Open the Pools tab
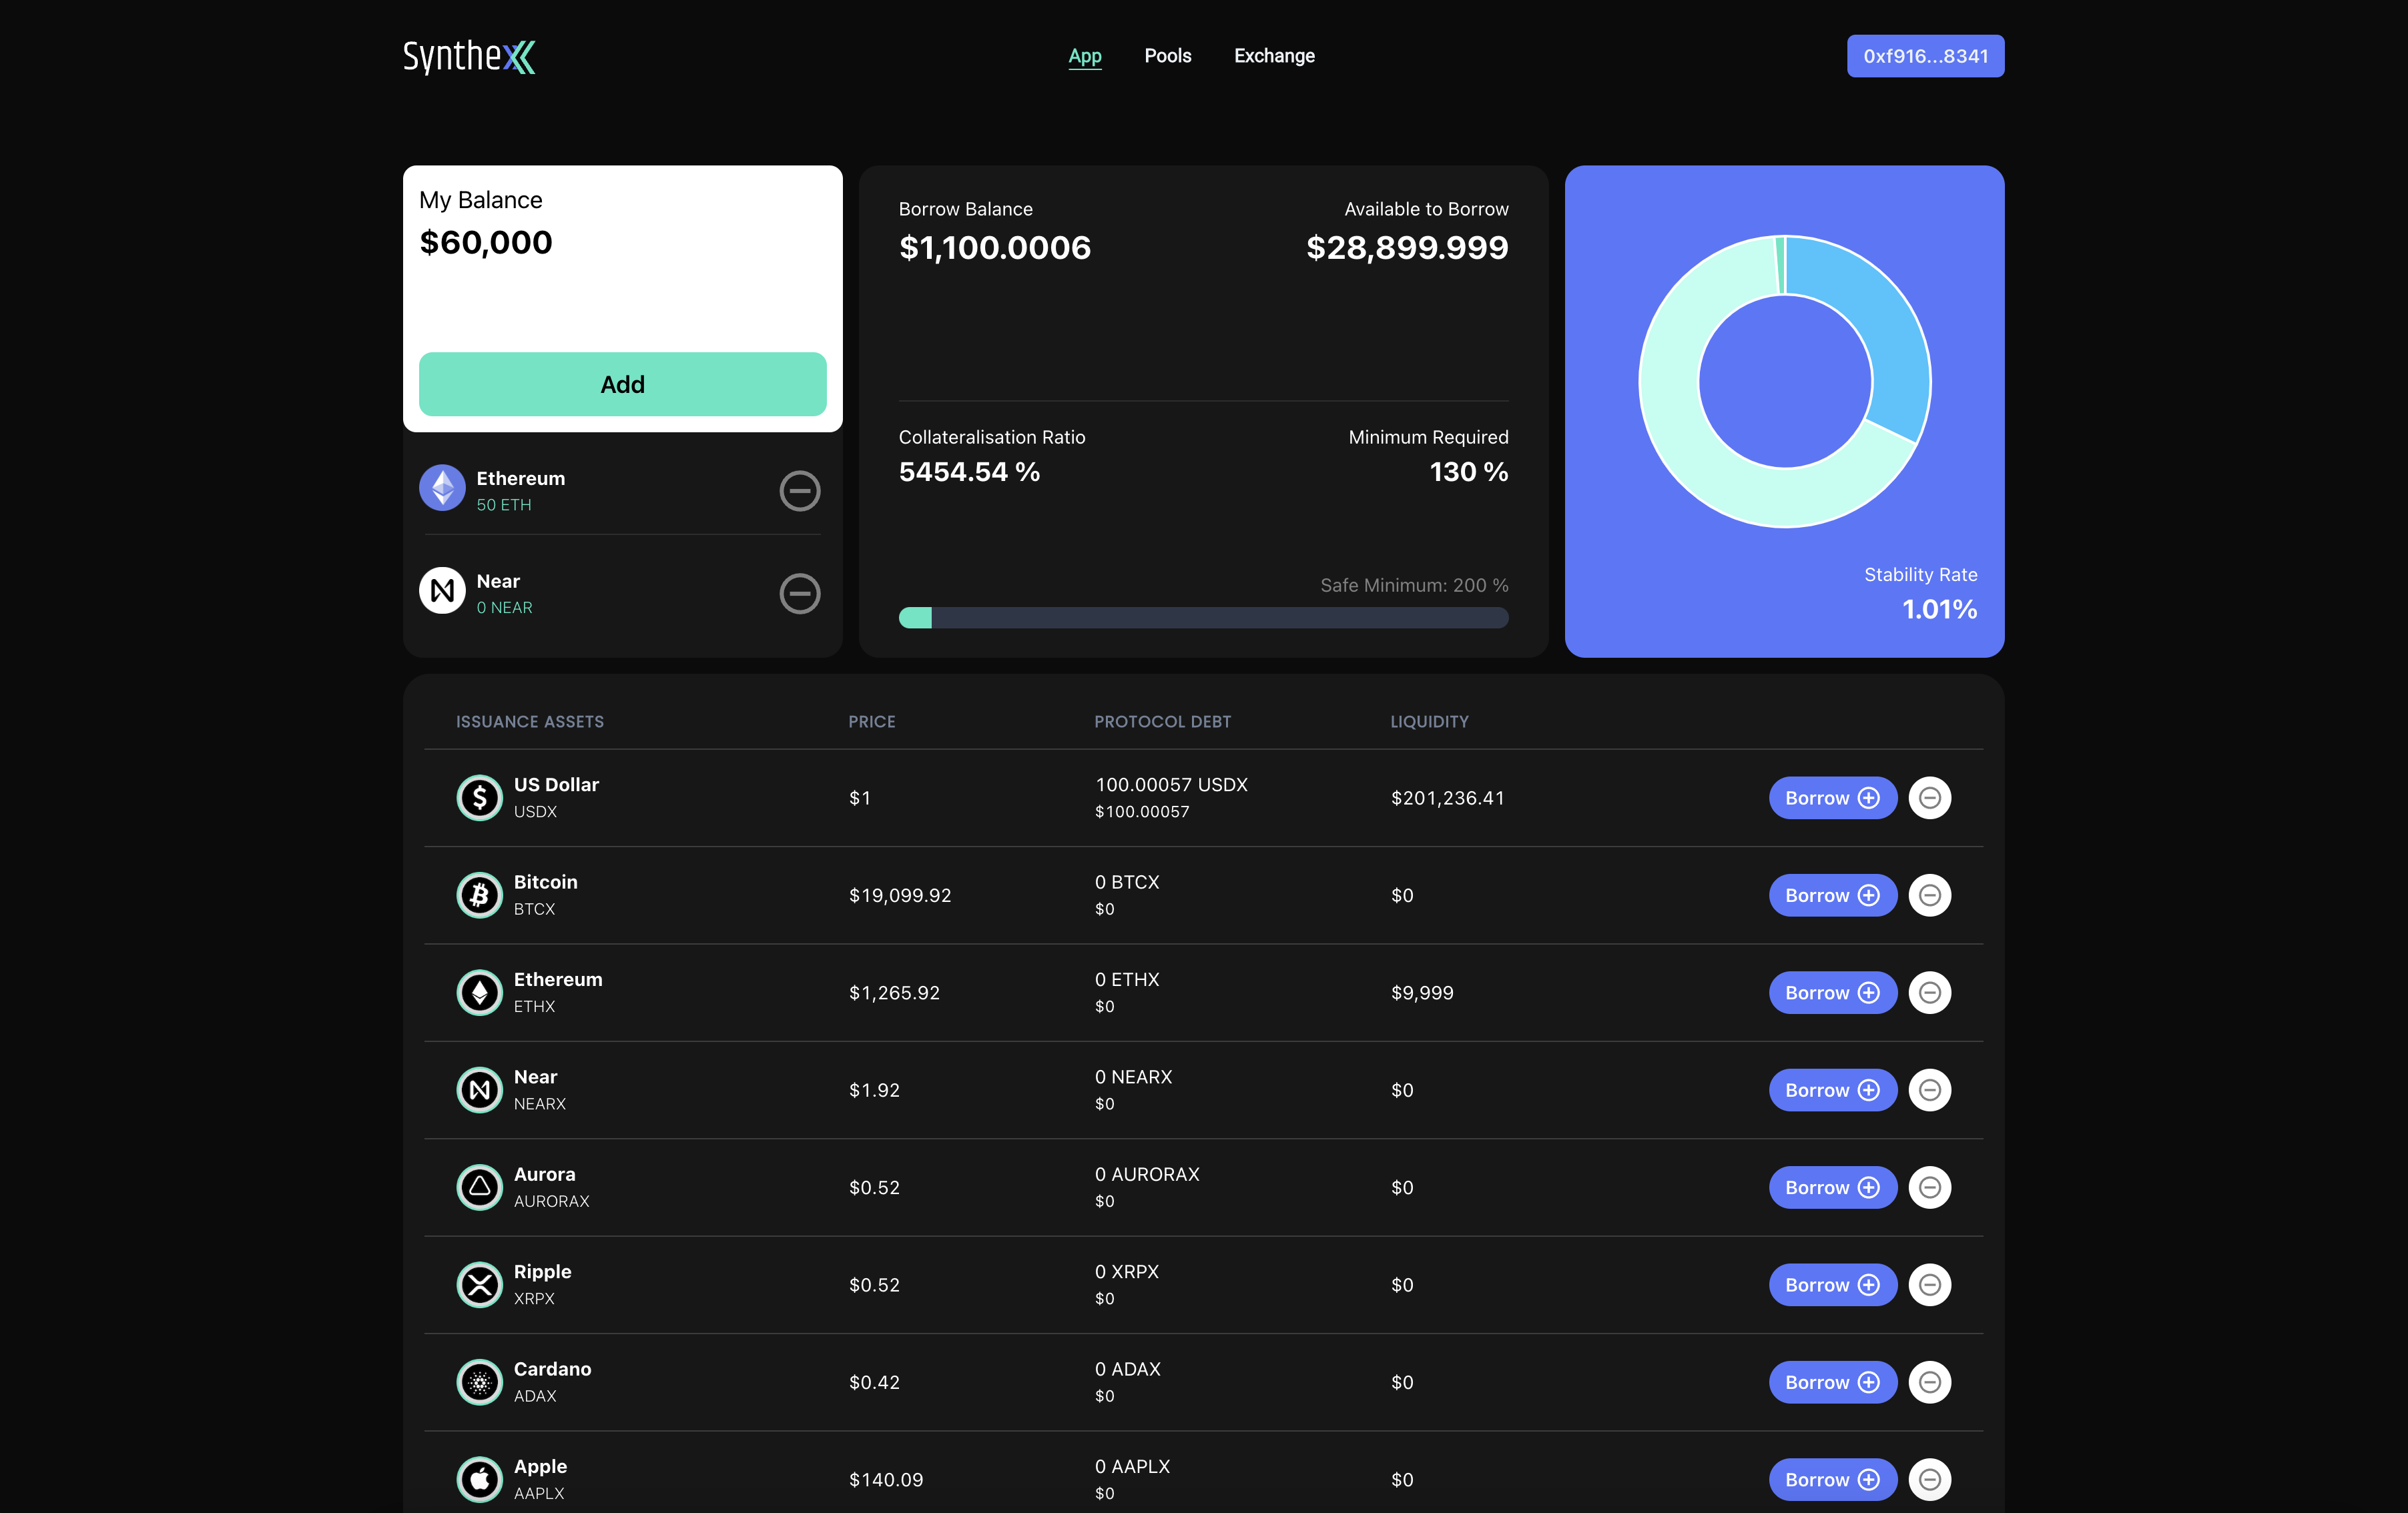This screenshot has height=1513, width=2408. click(x=1167, y=56)
